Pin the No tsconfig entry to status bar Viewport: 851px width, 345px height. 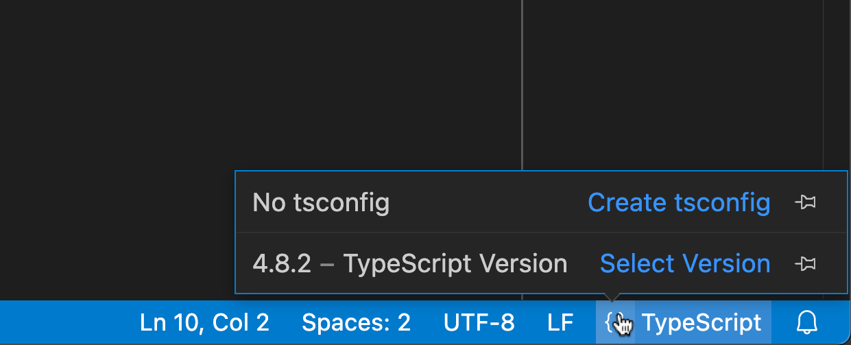coord(805,202)
